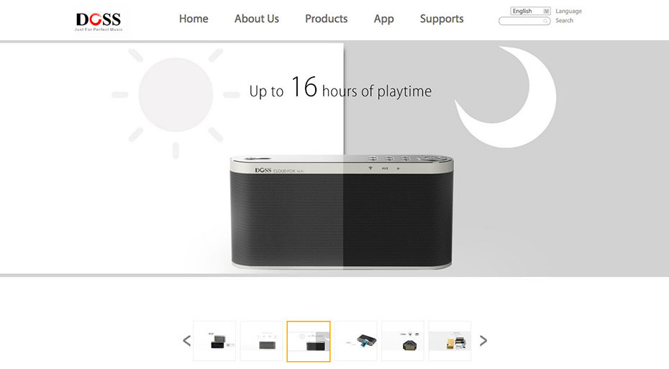Select the first speaker thumbnail
This screenshot has width=669, height=369.
(214, 341)
